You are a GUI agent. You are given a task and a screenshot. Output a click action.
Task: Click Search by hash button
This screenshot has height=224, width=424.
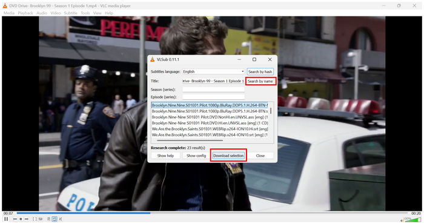click(x=260, y=71)
